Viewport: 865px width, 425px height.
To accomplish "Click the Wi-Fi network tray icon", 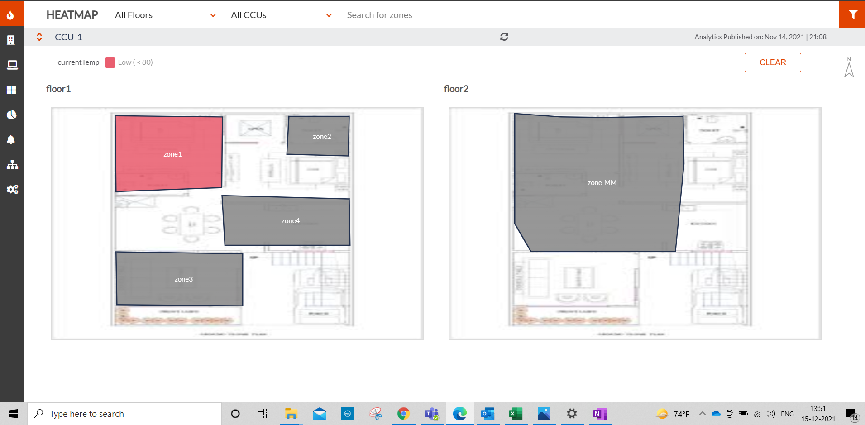I will pyautogui.click(x=757, y=414).
